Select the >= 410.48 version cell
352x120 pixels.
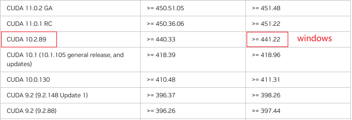(x=161, y=80)
